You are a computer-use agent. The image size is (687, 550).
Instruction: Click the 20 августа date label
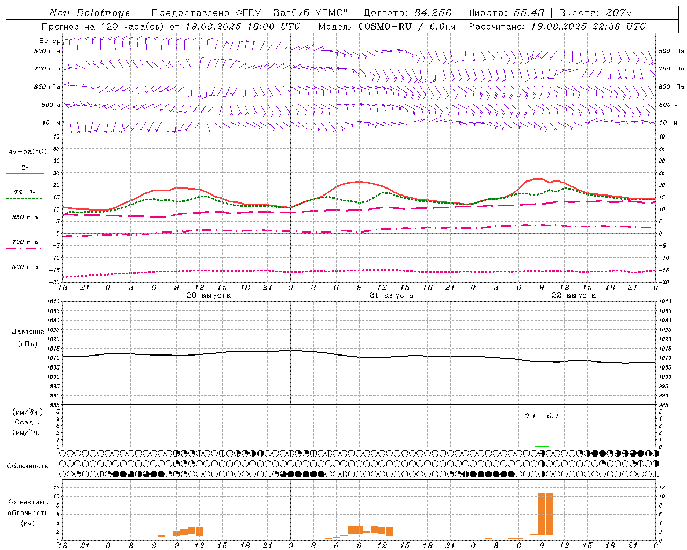pos(209,295)
